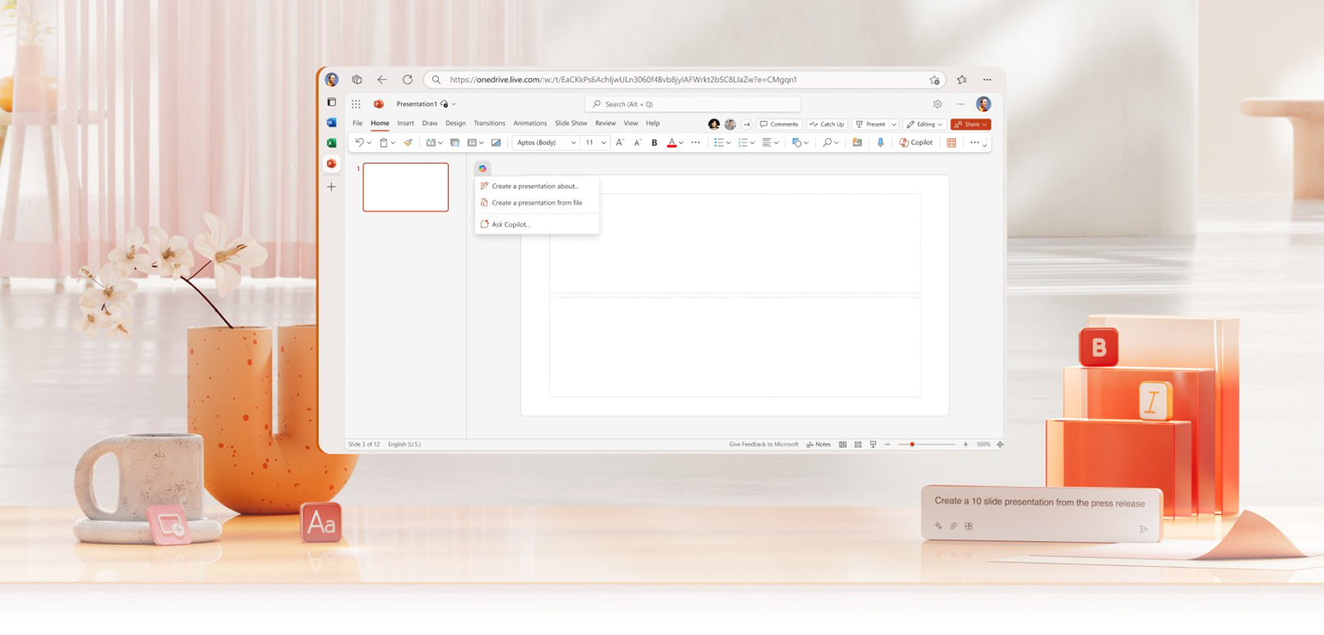Zoom out with minus button
1324x635 pixels.
point(888,444)
